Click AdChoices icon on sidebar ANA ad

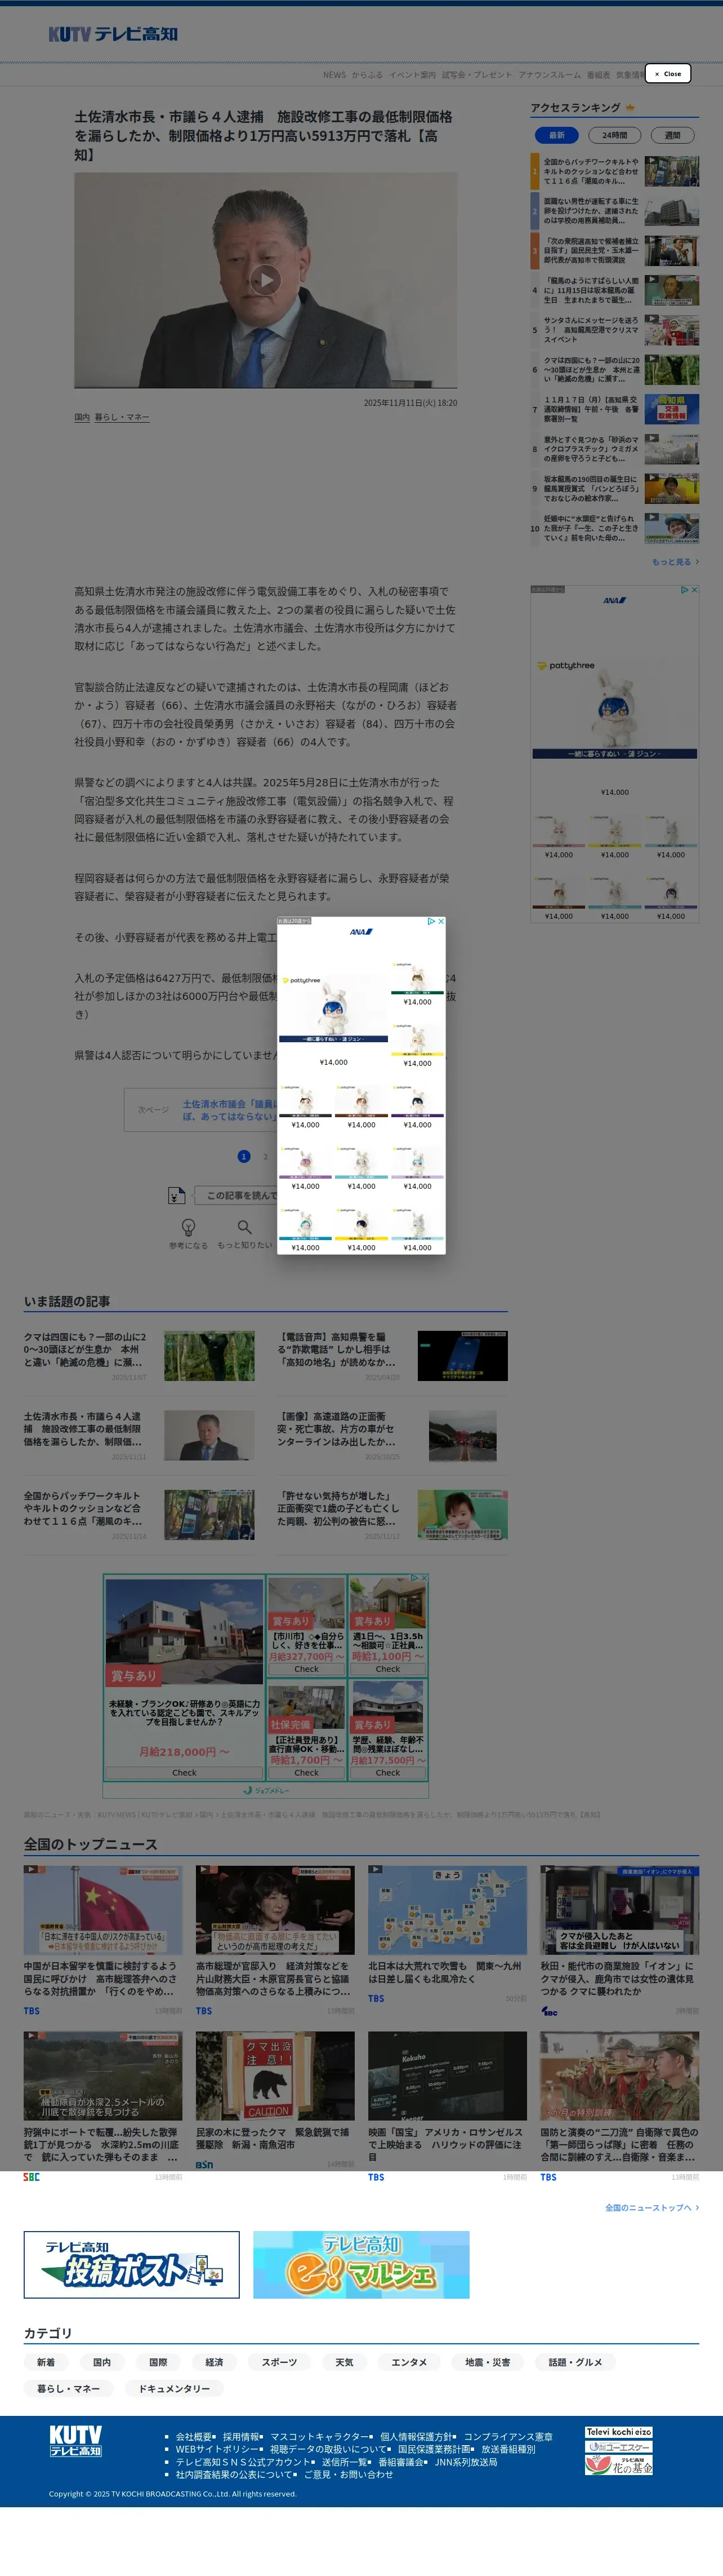[x=684, y=590]
